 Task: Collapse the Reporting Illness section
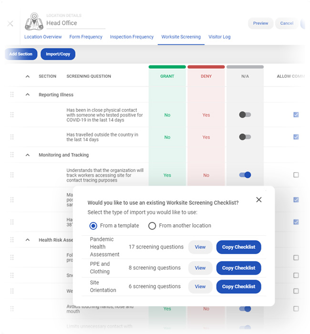tap(28, 94)
